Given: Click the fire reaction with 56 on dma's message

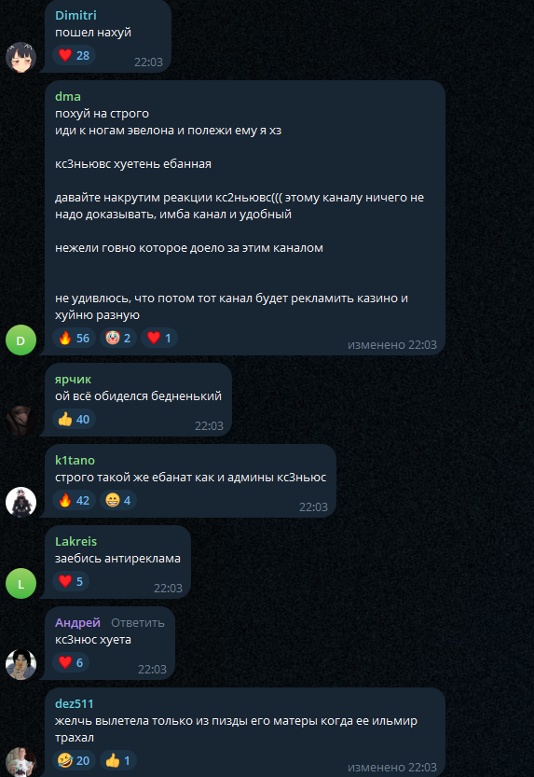Looking at the screenshot, I should pos(74,338).
